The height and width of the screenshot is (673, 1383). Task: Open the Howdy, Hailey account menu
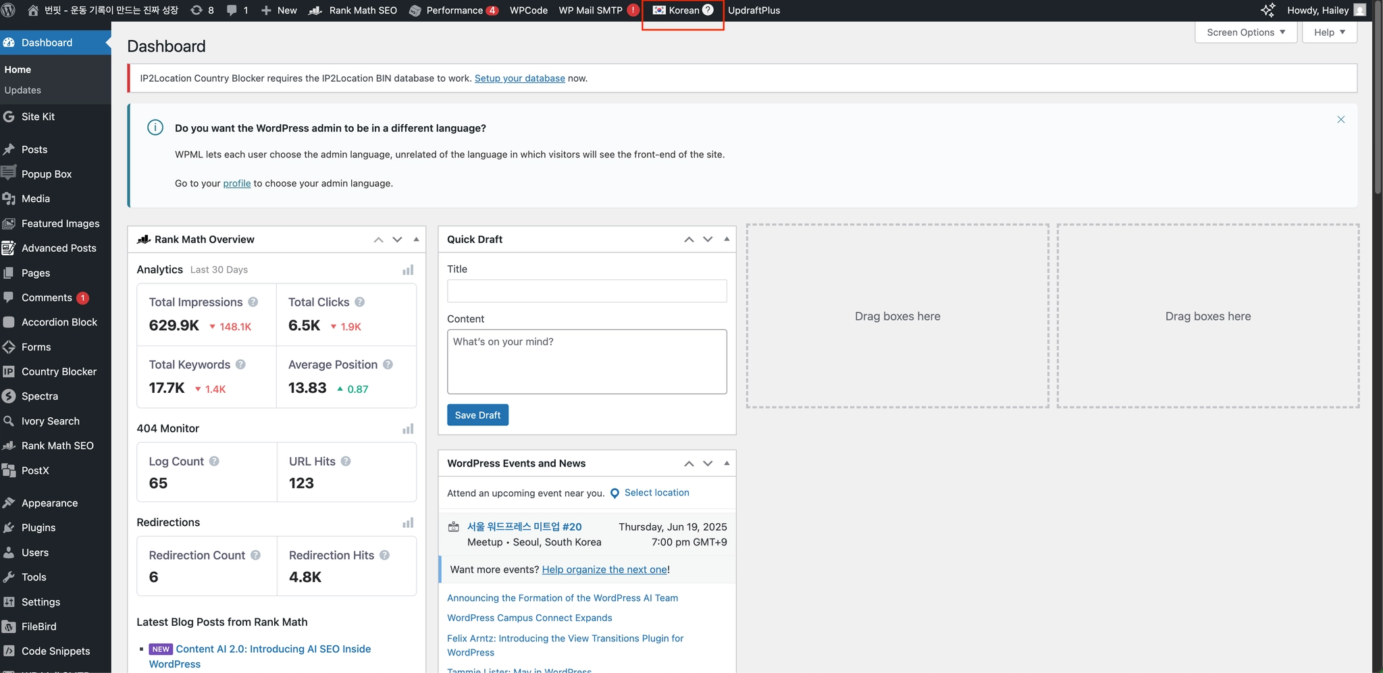pos(1325,10)
